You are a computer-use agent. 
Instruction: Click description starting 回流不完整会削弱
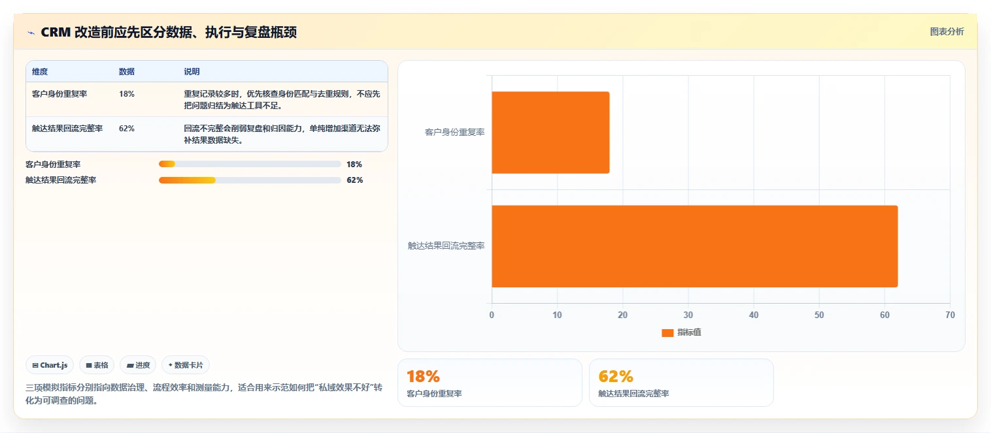coord(282,133)
